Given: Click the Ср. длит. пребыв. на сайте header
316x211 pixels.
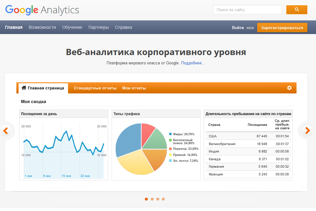Looking at the screenshot, I should pyautogui.click(x=282, y=124).
